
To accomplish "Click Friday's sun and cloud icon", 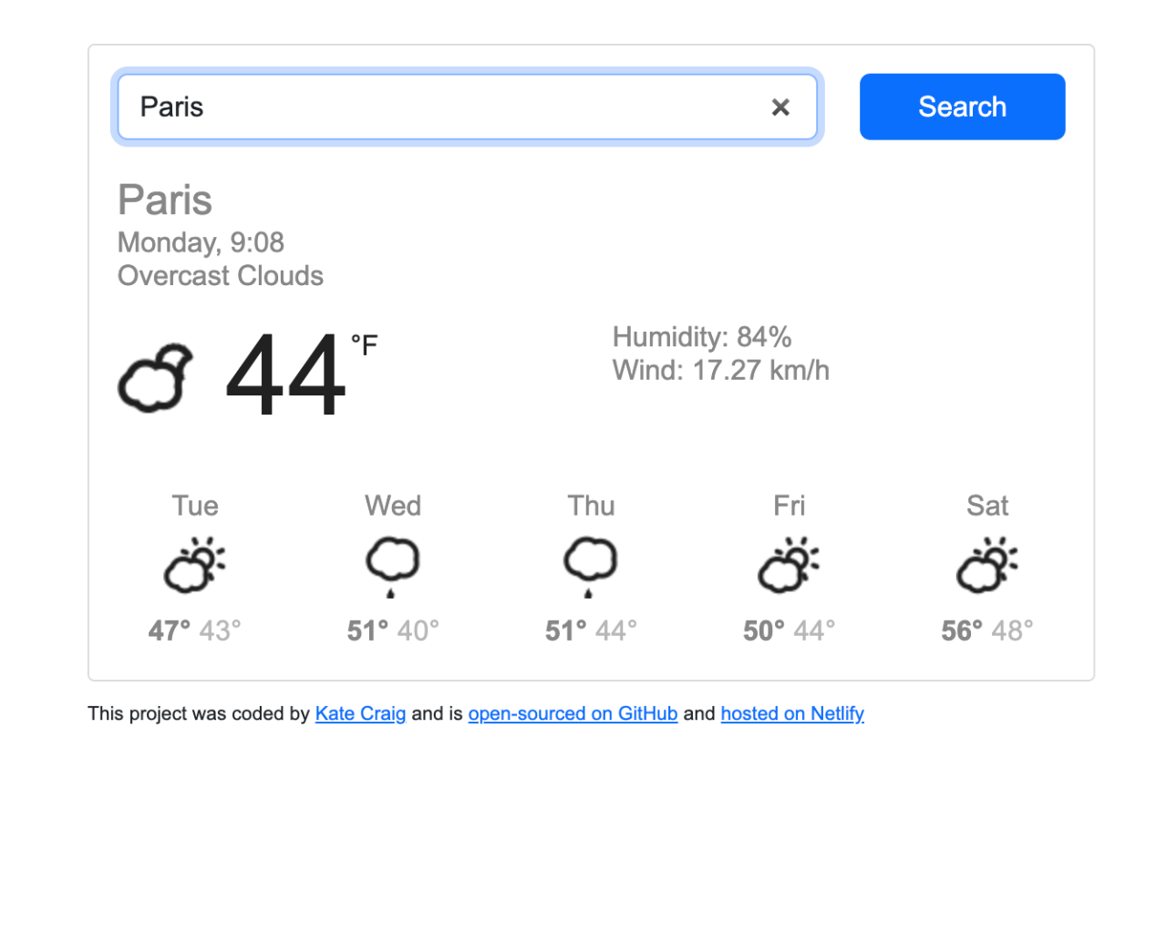I will tap(789, 563).
